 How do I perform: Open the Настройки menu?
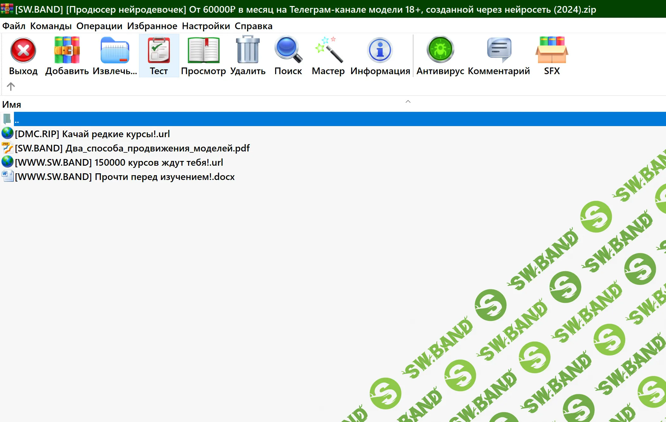206,26
